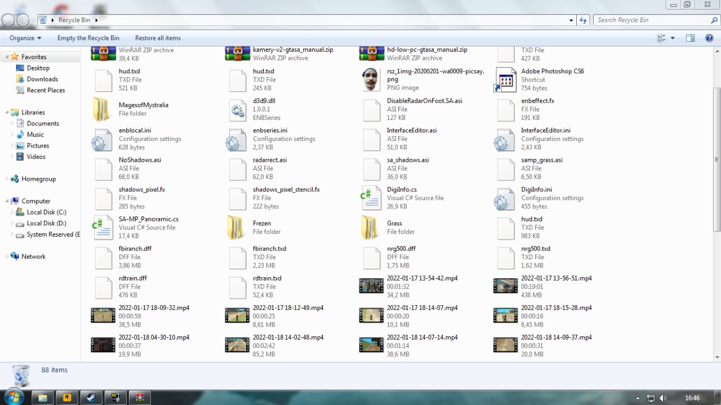The height and width of the screenshot is (405, 721).
Task: Select video thumbnail 2022-01-17 18-09-32.mp4
Action: (x=103, y=315)
